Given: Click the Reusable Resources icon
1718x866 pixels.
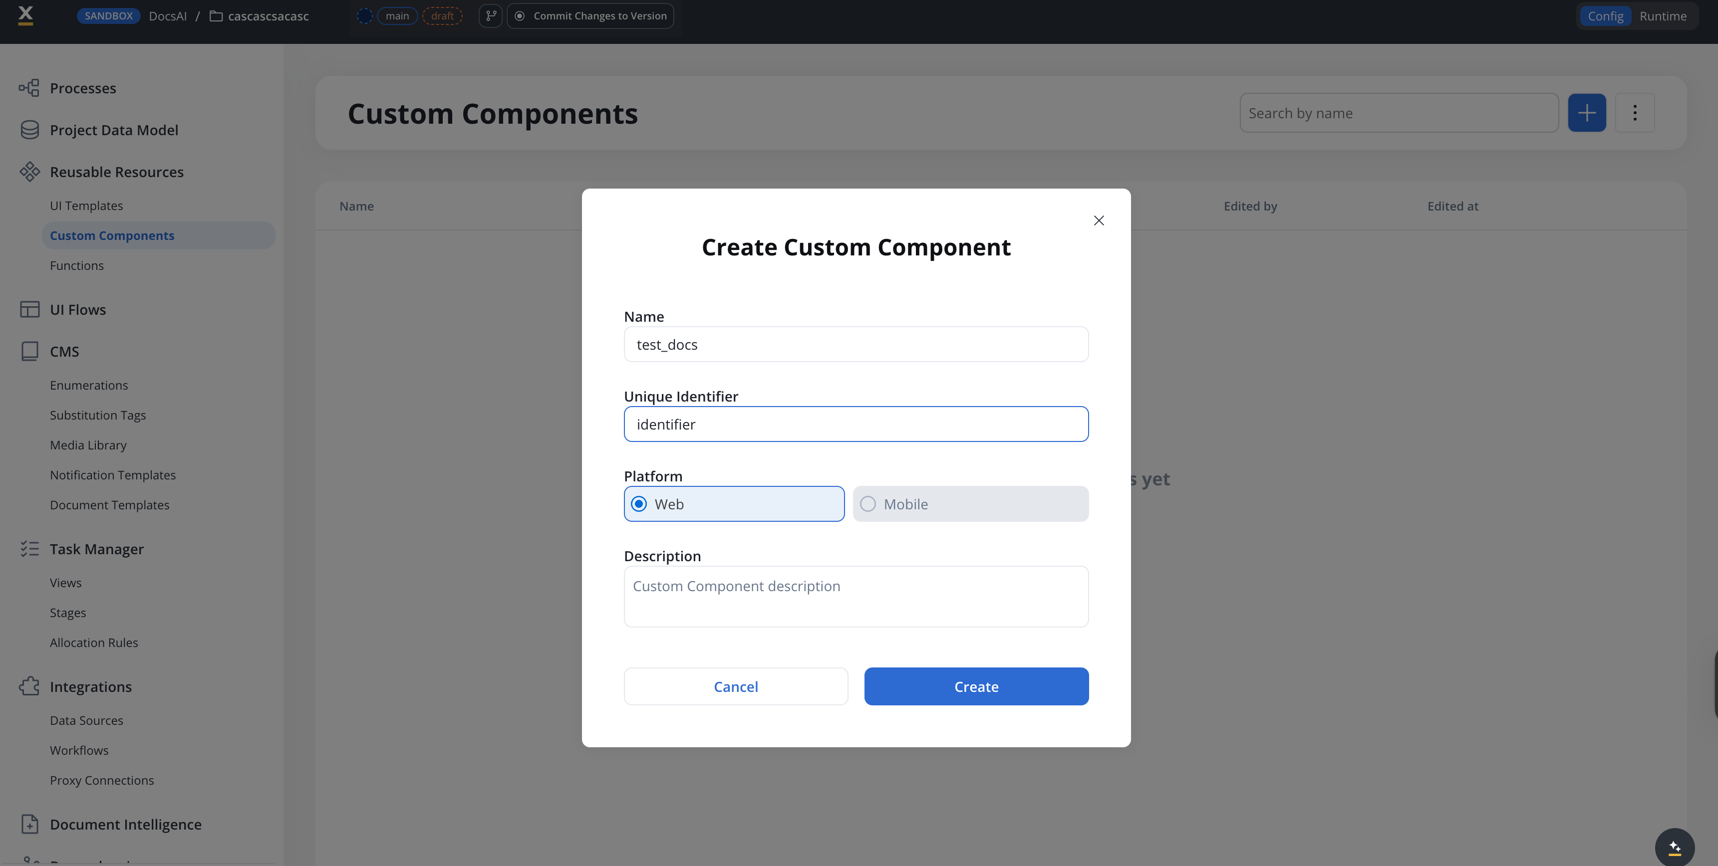Looking at the screenshot, I should pyautogui.click(x=29, y=172).
